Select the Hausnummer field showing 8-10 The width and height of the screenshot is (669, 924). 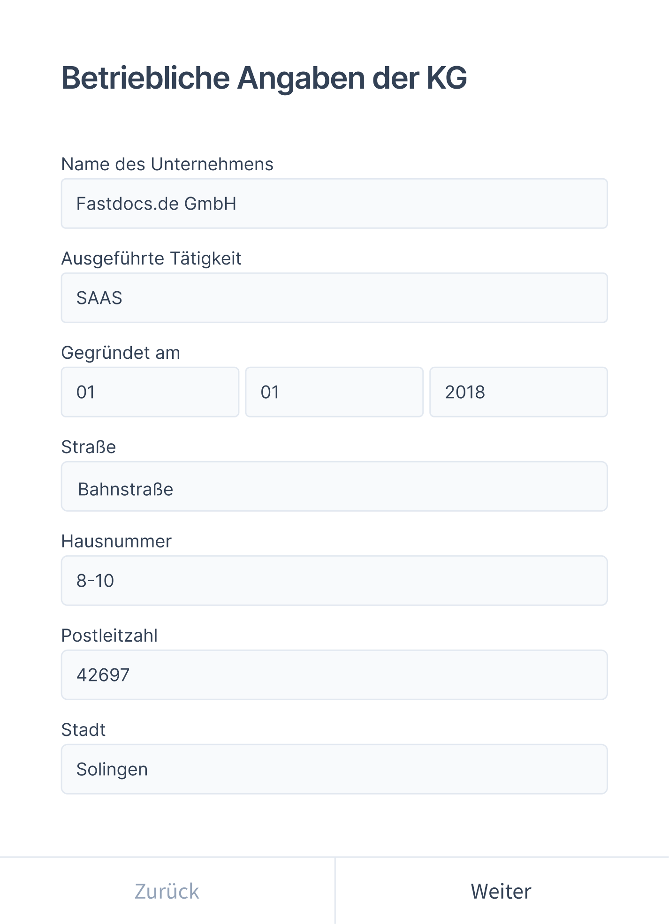[x=334, y=581]
